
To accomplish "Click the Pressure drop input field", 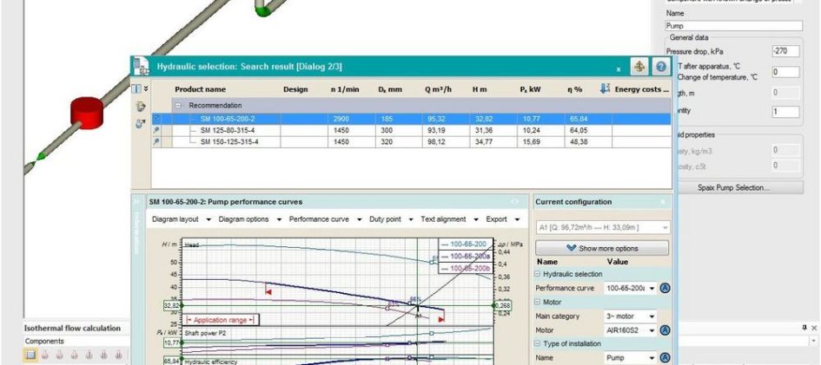I will coord(785,51).
